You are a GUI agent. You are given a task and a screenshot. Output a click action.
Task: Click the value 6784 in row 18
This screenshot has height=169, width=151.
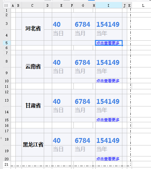(82, 140)
